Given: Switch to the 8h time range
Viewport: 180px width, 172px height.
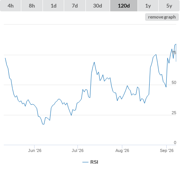Looking at the screenshot, I should coord(32,6).
